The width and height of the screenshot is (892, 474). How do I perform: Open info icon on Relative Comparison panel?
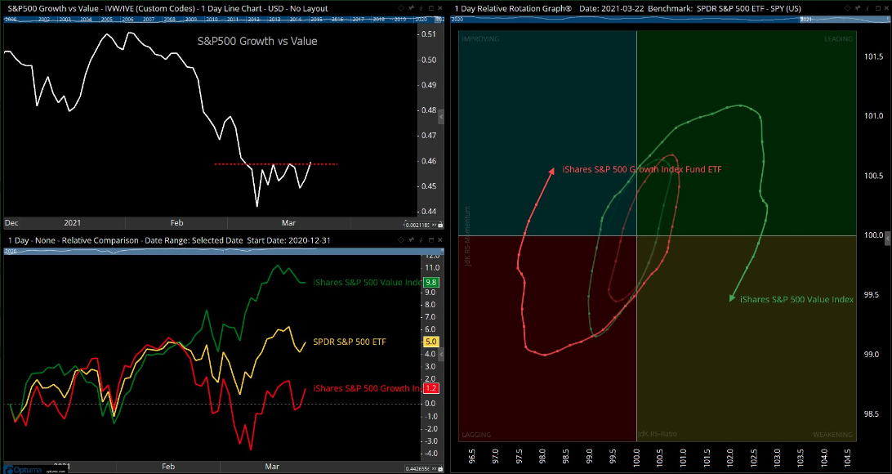(419, 240)
